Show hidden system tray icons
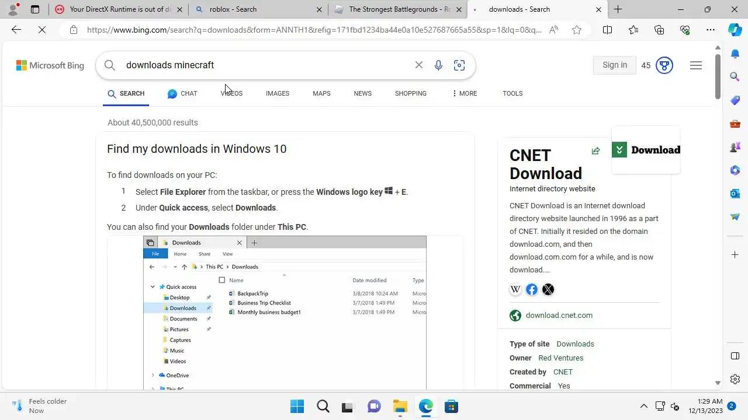Screen dimensions: 748x420 pos(644,406)
